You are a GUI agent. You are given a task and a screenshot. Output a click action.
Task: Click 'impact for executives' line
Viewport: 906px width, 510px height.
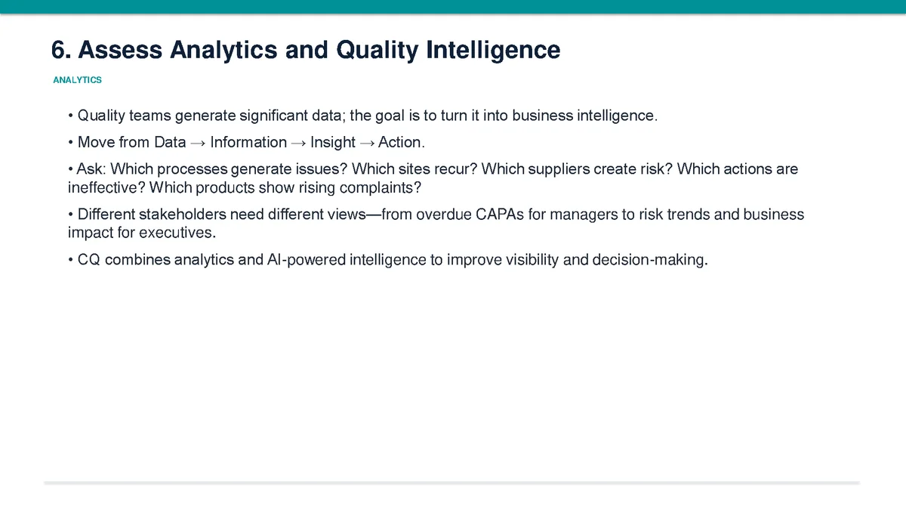[x=137, y=231]
